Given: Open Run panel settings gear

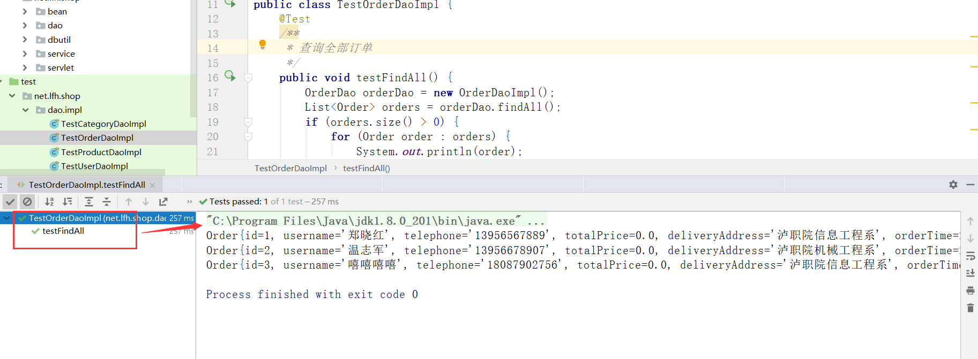Looking at the screenshot, I should point(953,185).
